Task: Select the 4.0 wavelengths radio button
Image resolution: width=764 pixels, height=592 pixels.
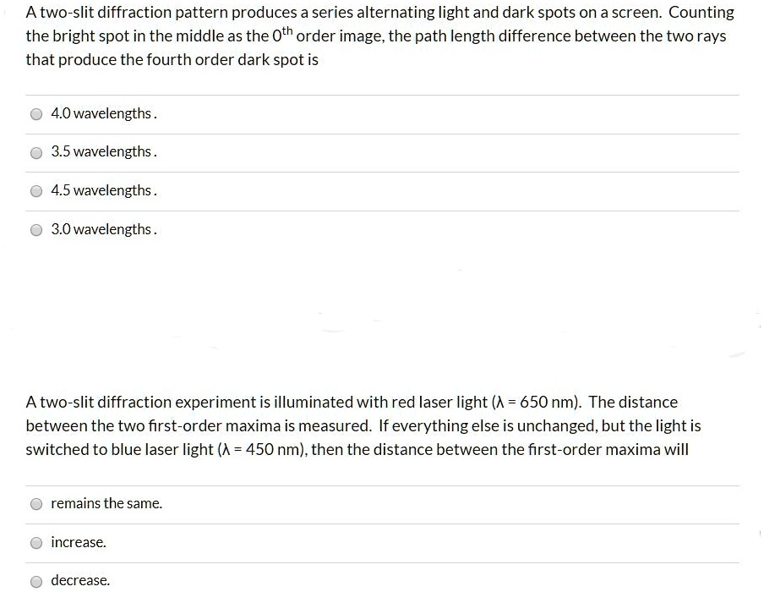Action: [x=36, y=113]
